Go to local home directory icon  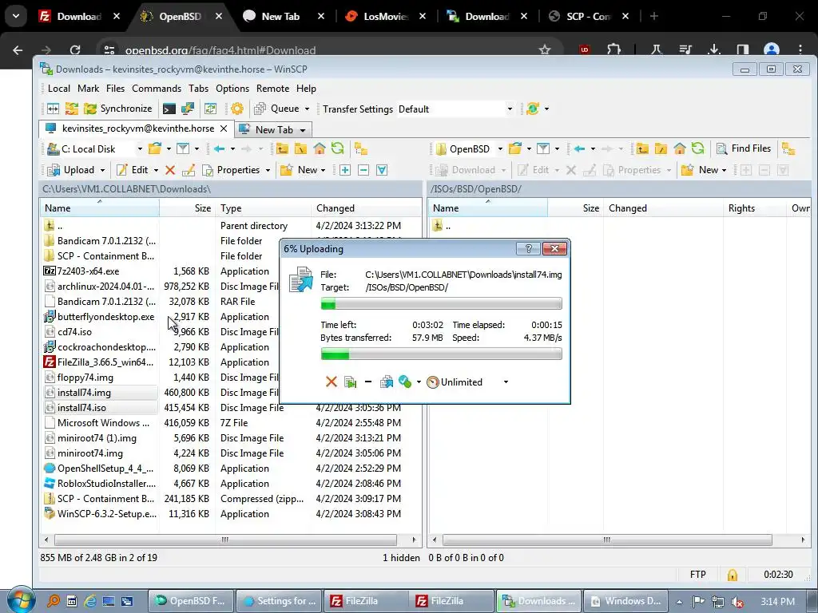click(x=320, y=149)
